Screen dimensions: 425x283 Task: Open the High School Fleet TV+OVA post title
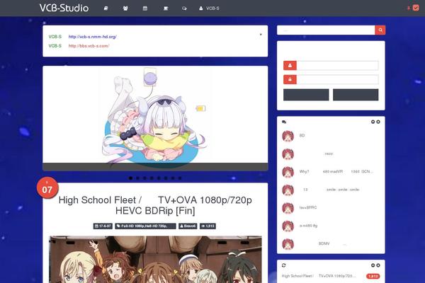(155, 205)
